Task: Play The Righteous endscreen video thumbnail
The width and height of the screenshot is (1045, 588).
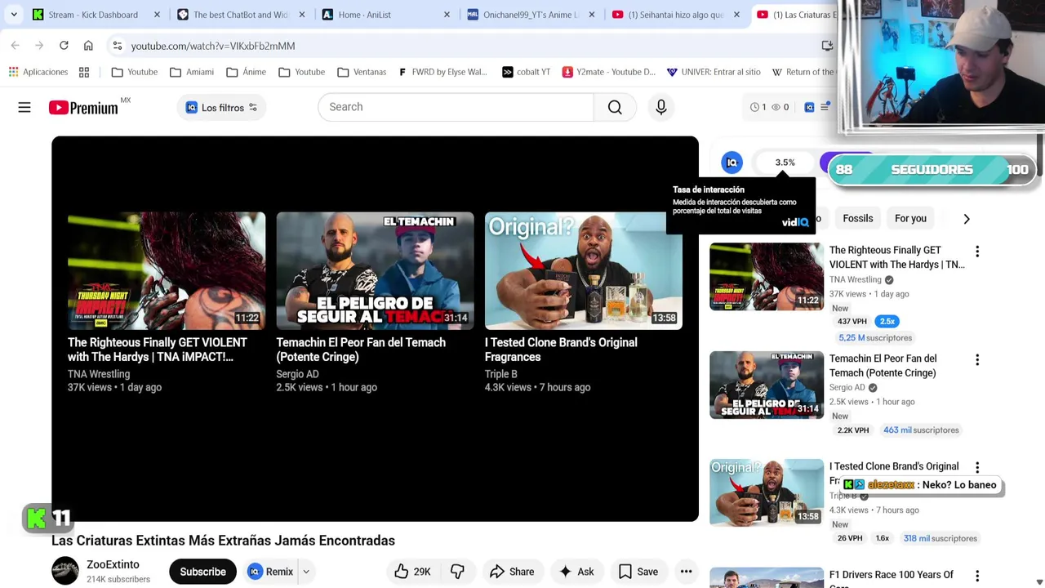Action: (167, 271)
